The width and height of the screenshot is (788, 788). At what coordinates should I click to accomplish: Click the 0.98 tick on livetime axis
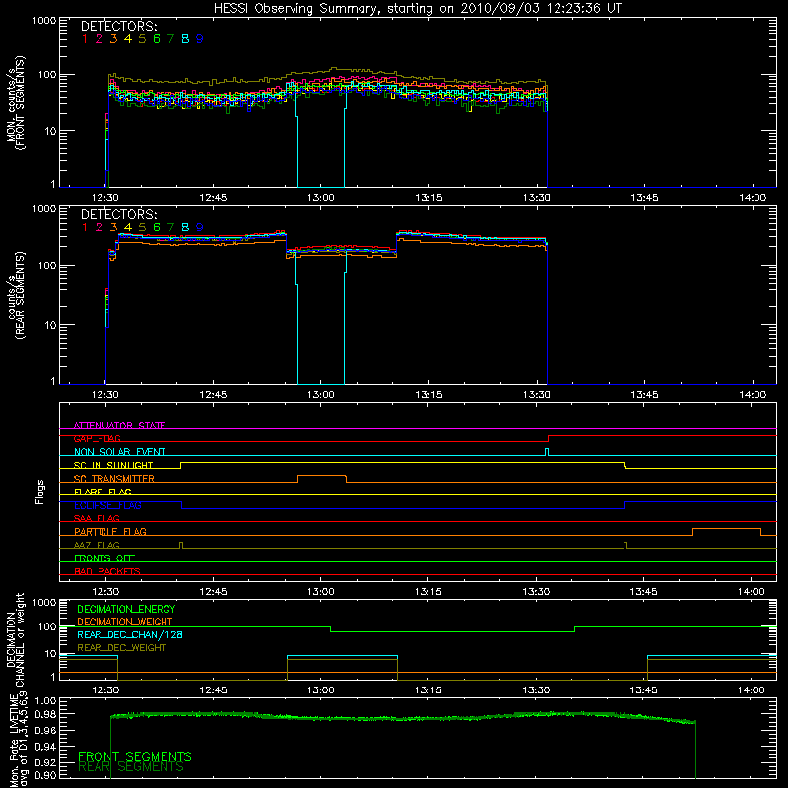tap(45, 713)
